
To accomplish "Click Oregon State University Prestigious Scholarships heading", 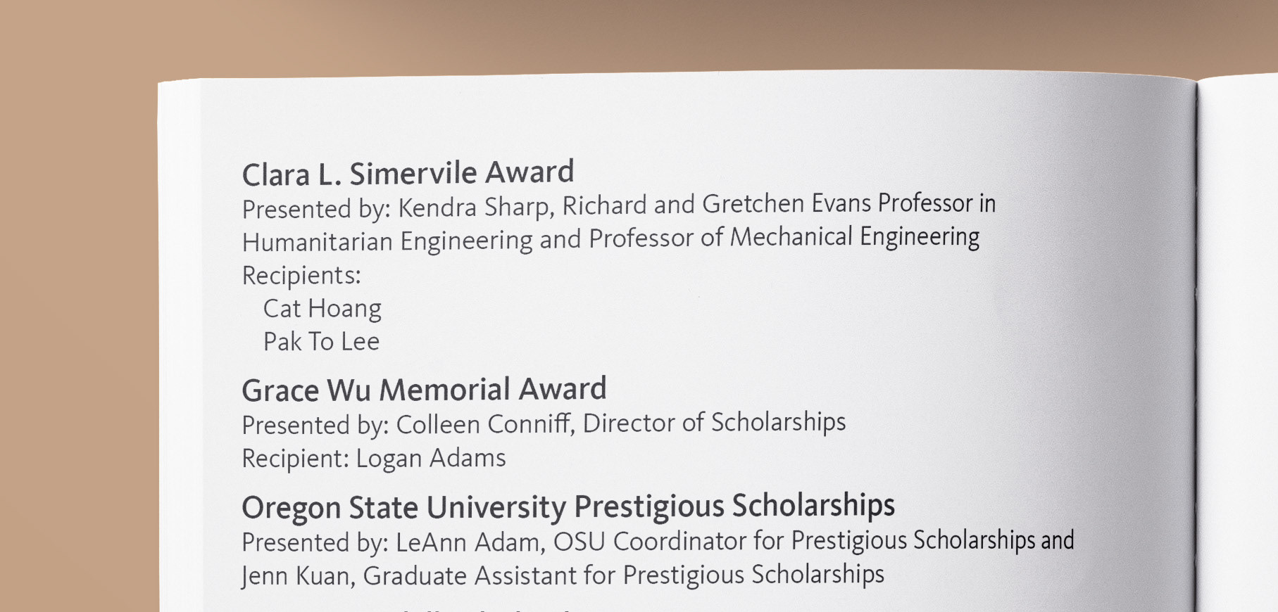I will point(568,507).
